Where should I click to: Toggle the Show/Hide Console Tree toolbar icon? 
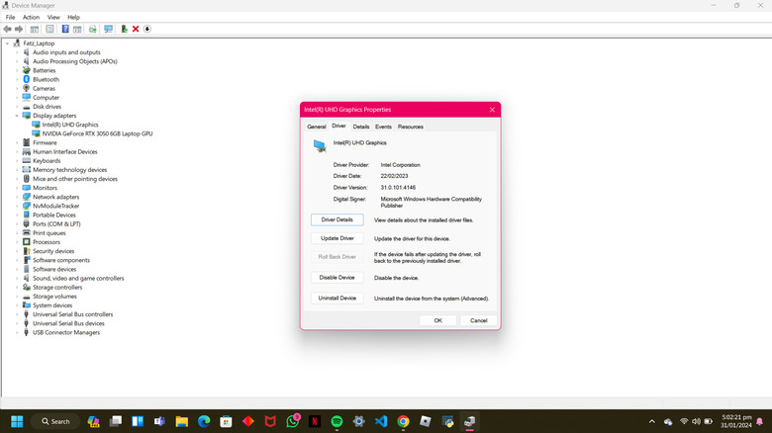[x=35, y=29]
